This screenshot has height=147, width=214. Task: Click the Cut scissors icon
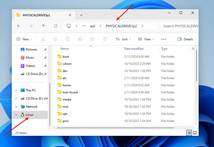pos(43,39)
